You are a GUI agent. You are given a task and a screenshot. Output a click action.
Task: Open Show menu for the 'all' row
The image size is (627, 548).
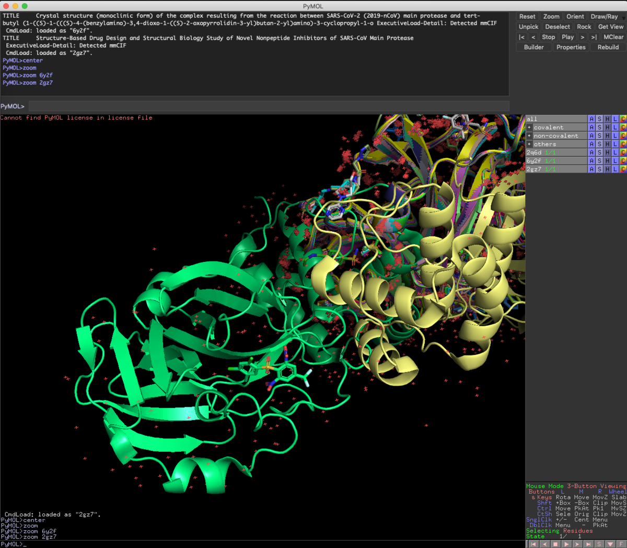tap(599, 119)
